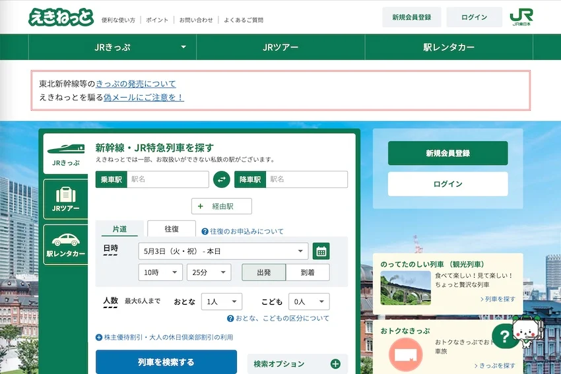561x374 pixels.
Task: Open JRツアー in the green navigation bar
Action: tap(280, 47)
